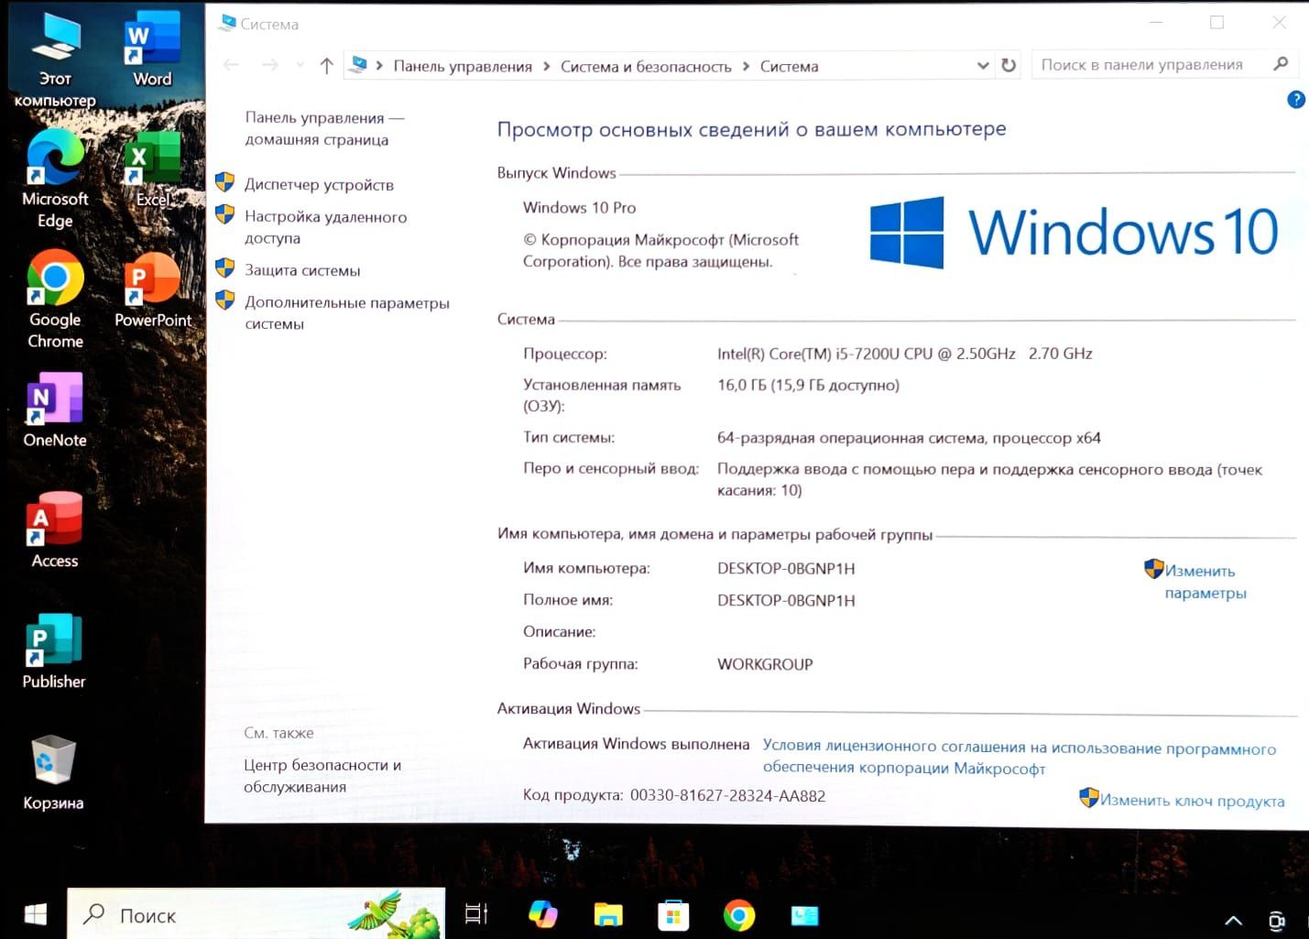The image size is (1309, 939).
Task: Click the address bar computer icon
Action: tap(359, 64)
